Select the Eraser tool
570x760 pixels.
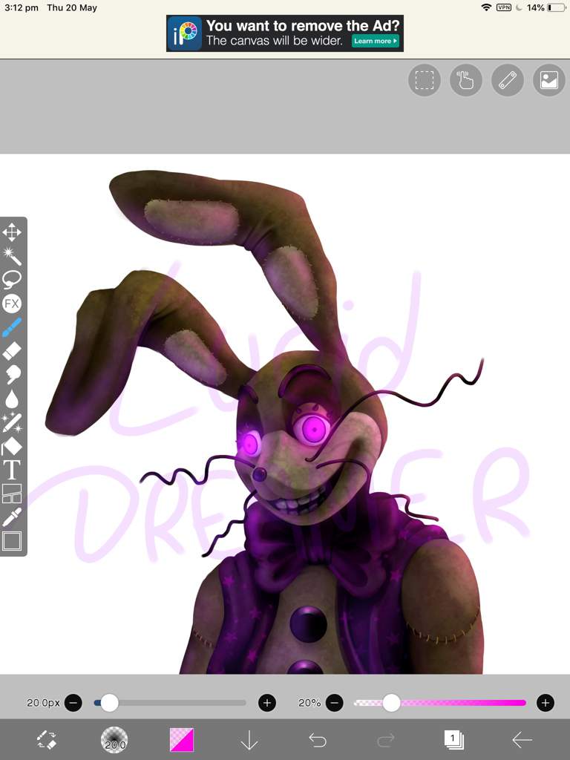12,351
